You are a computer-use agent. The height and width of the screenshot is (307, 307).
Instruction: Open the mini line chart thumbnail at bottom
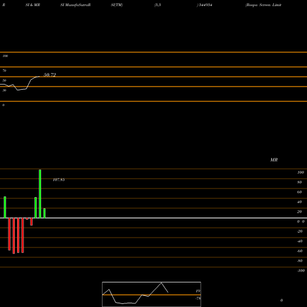tap(152, 294)
